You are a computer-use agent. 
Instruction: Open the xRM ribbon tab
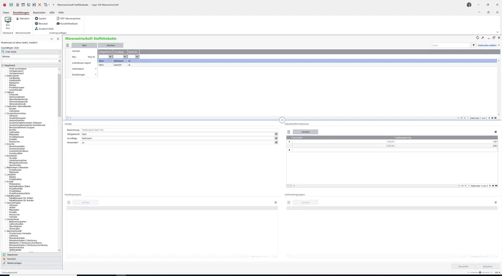pyautogui.click(x=52, y=13)
